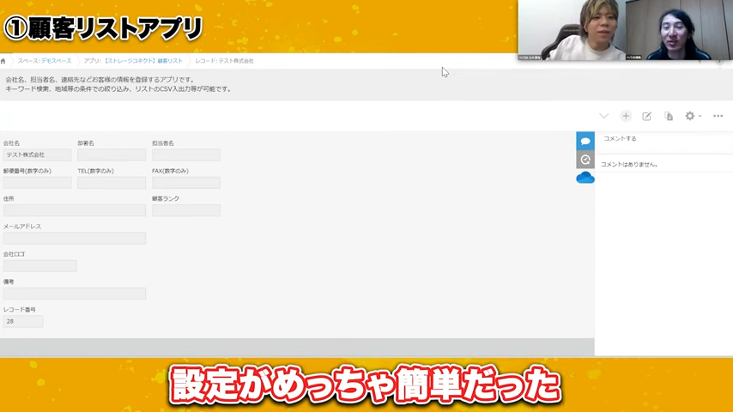Viewport: 733px width, 412px height.
Task: Click the 部署名 field
Action: 112,154
